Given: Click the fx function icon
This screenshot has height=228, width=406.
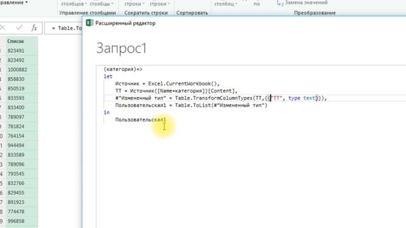Looking at the screenshot, I should [x=34, y=28].
